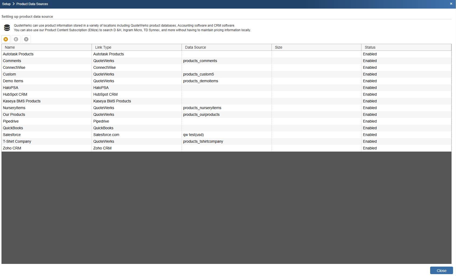Click the Close button
The height and width of the screenshot is (276, 456).
(441, 270)
